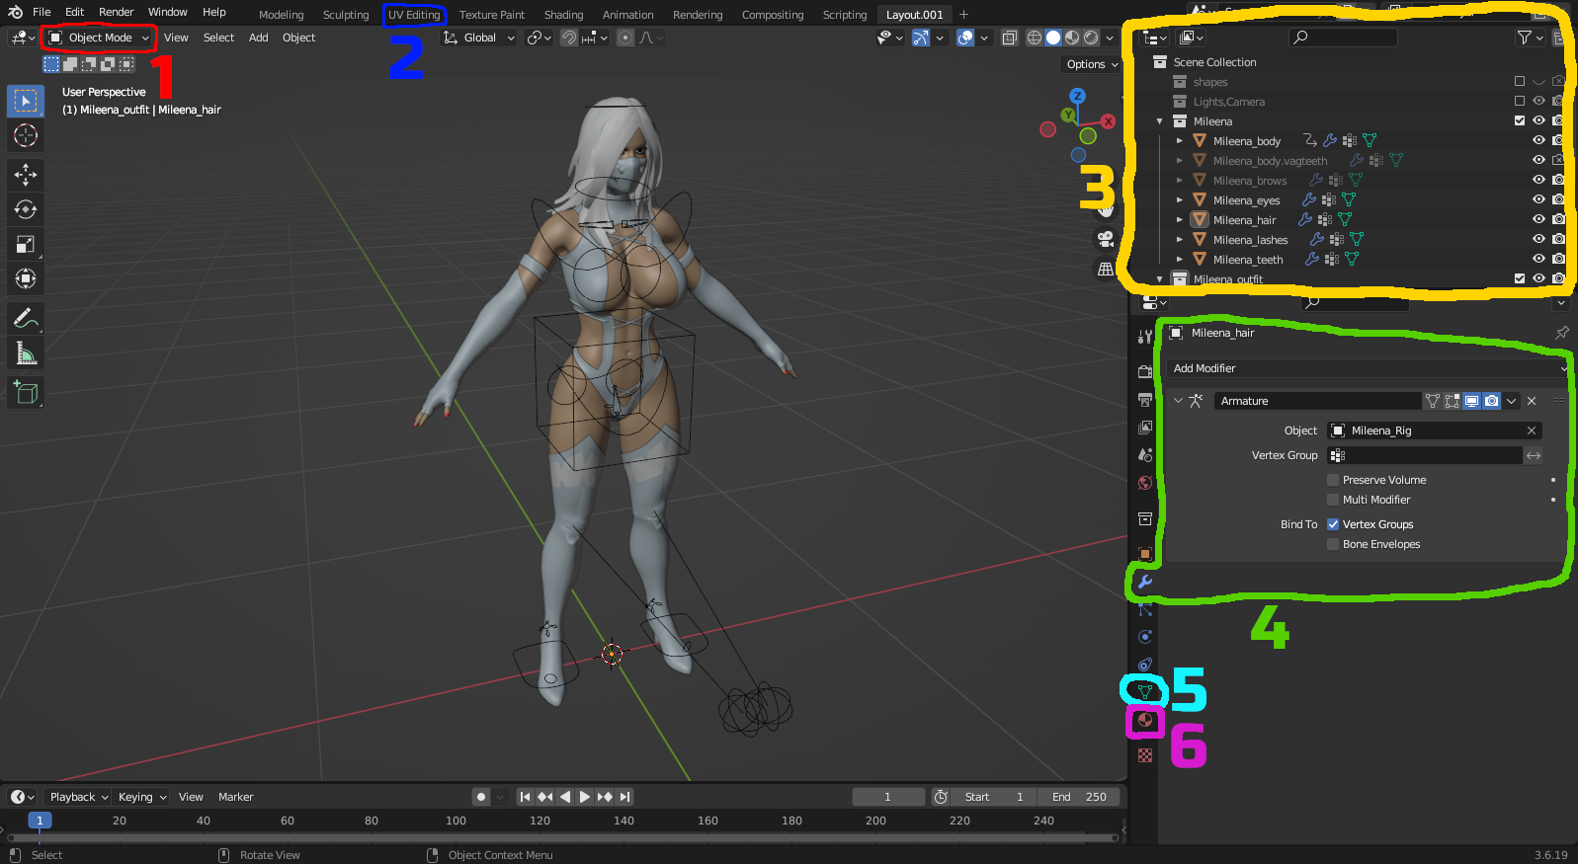Toggle snapping magnet in header

(569, 38)
